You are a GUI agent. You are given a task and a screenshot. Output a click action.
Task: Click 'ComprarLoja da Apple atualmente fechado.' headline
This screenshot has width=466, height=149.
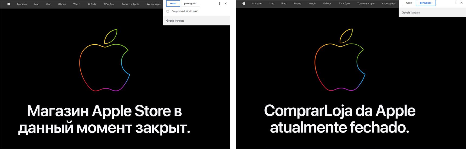pos(340,119)
